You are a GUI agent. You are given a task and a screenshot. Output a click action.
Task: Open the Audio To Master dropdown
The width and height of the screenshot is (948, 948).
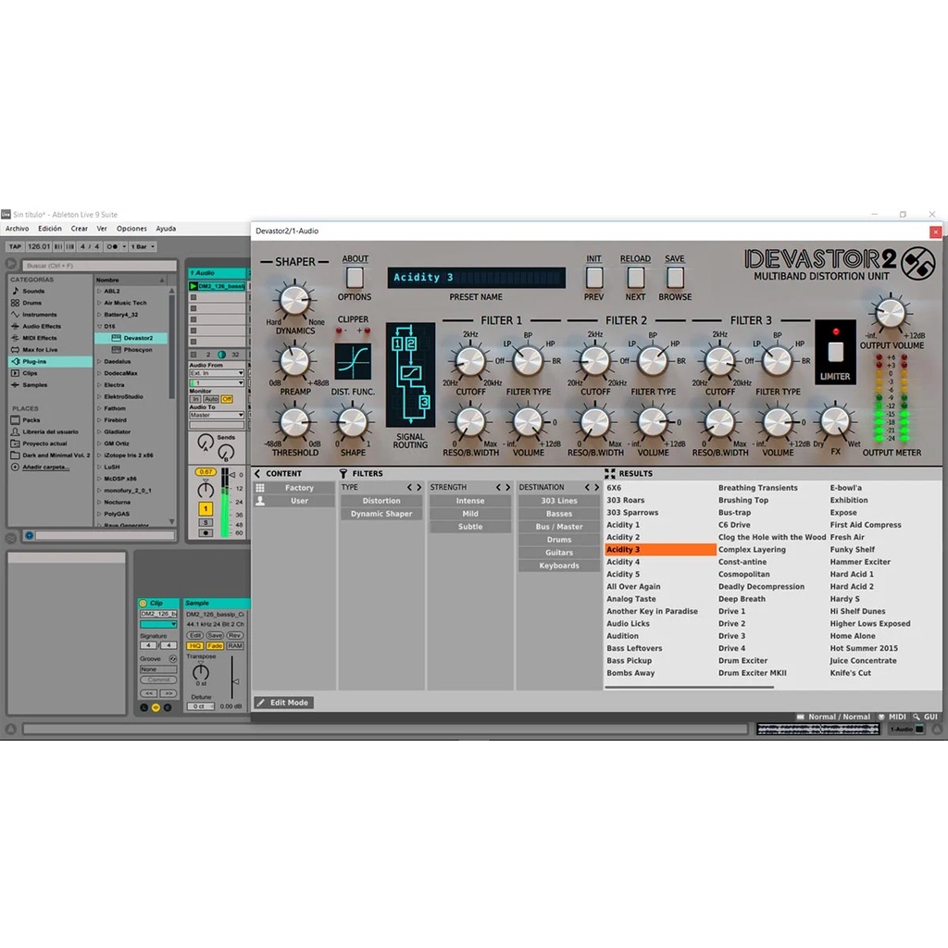tap(216, 415)
